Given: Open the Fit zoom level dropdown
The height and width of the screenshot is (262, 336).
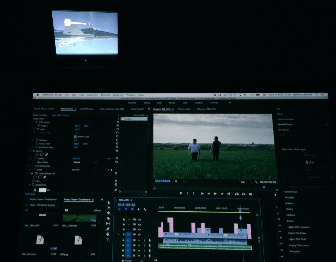Looking at the screenshot, I should coord(179,181).
